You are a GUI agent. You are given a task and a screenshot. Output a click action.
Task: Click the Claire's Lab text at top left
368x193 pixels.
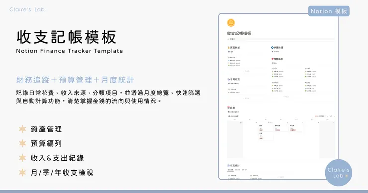(27, 9)
